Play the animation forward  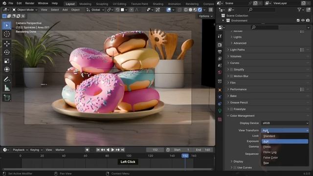112,150
